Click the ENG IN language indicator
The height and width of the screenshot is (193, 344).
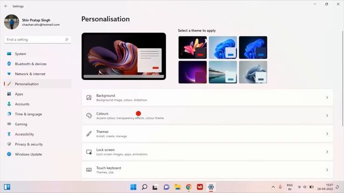pos(290,187)
